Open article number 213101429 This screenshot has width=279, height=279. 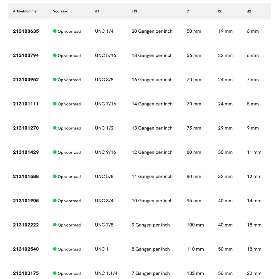click(26, 152)
